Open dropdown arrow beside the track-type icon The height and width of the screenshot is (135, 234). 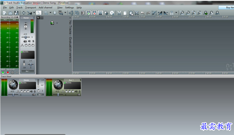coord(51,13)
